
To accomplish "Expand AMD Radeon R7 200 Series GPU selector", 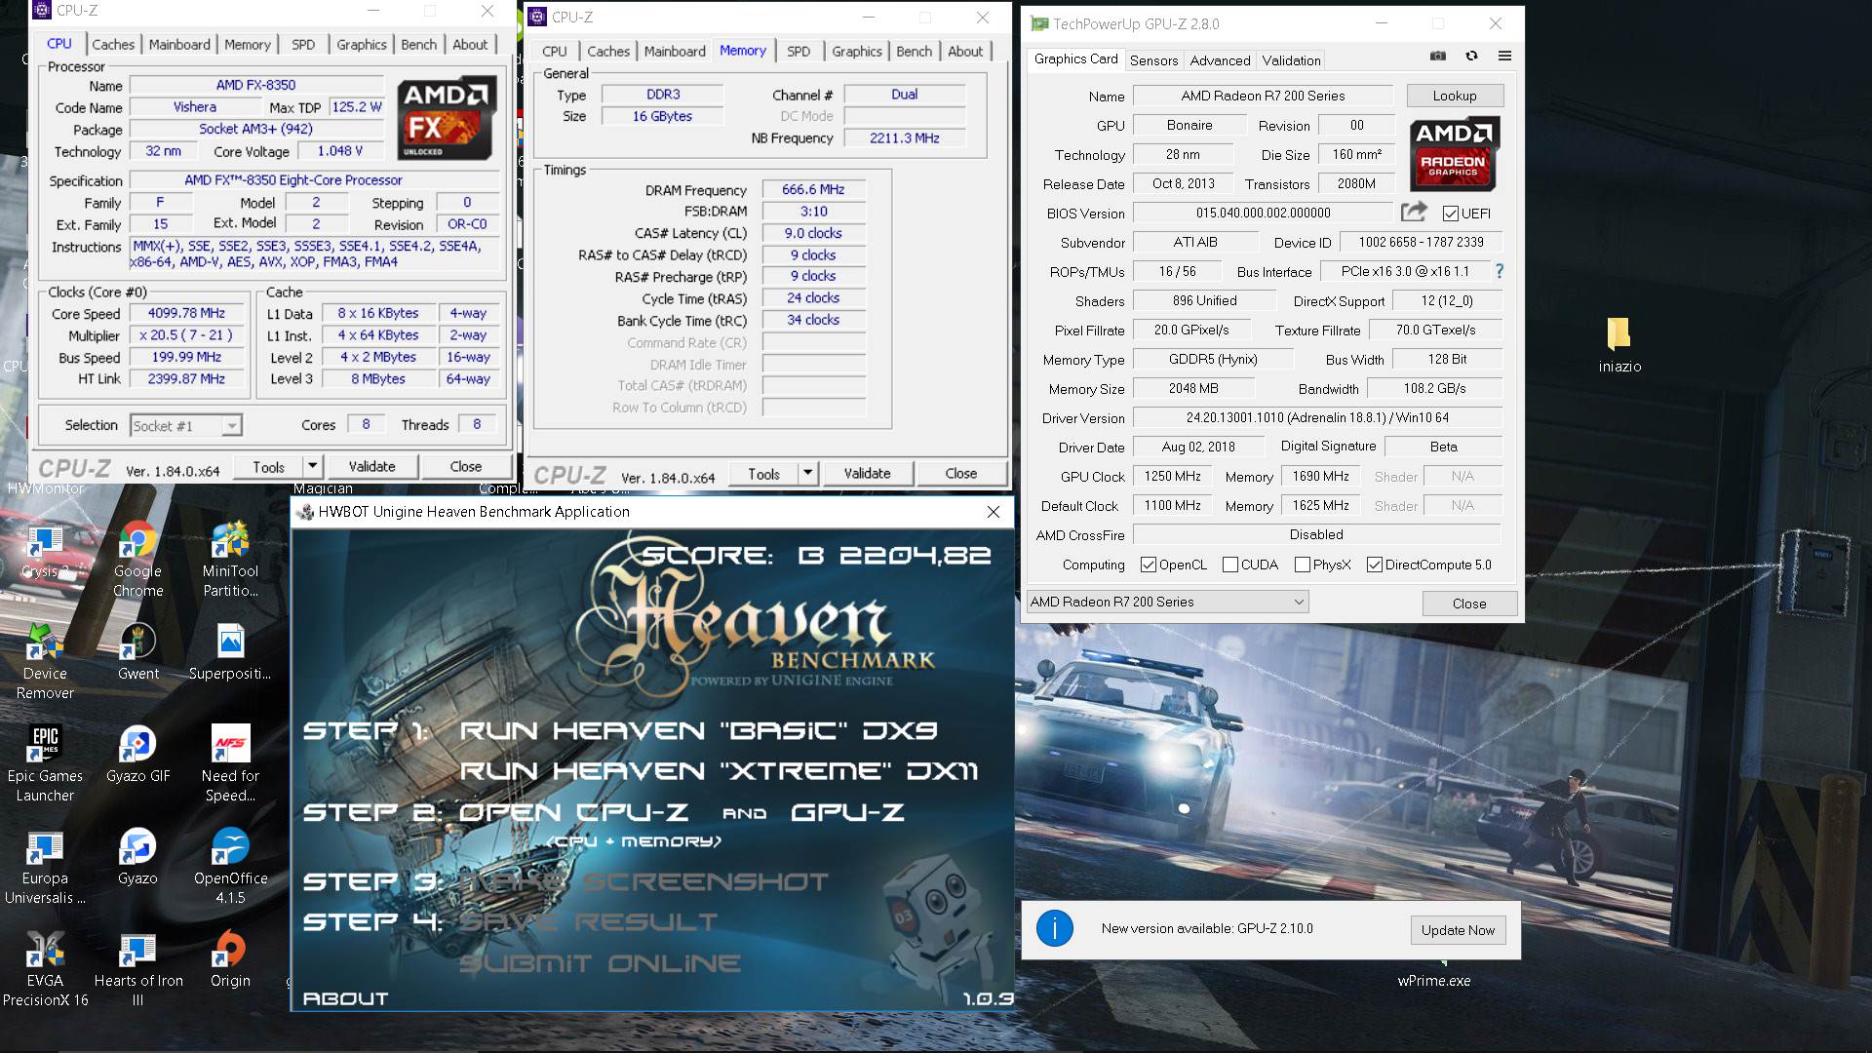I will click(x=1299, y=602).
